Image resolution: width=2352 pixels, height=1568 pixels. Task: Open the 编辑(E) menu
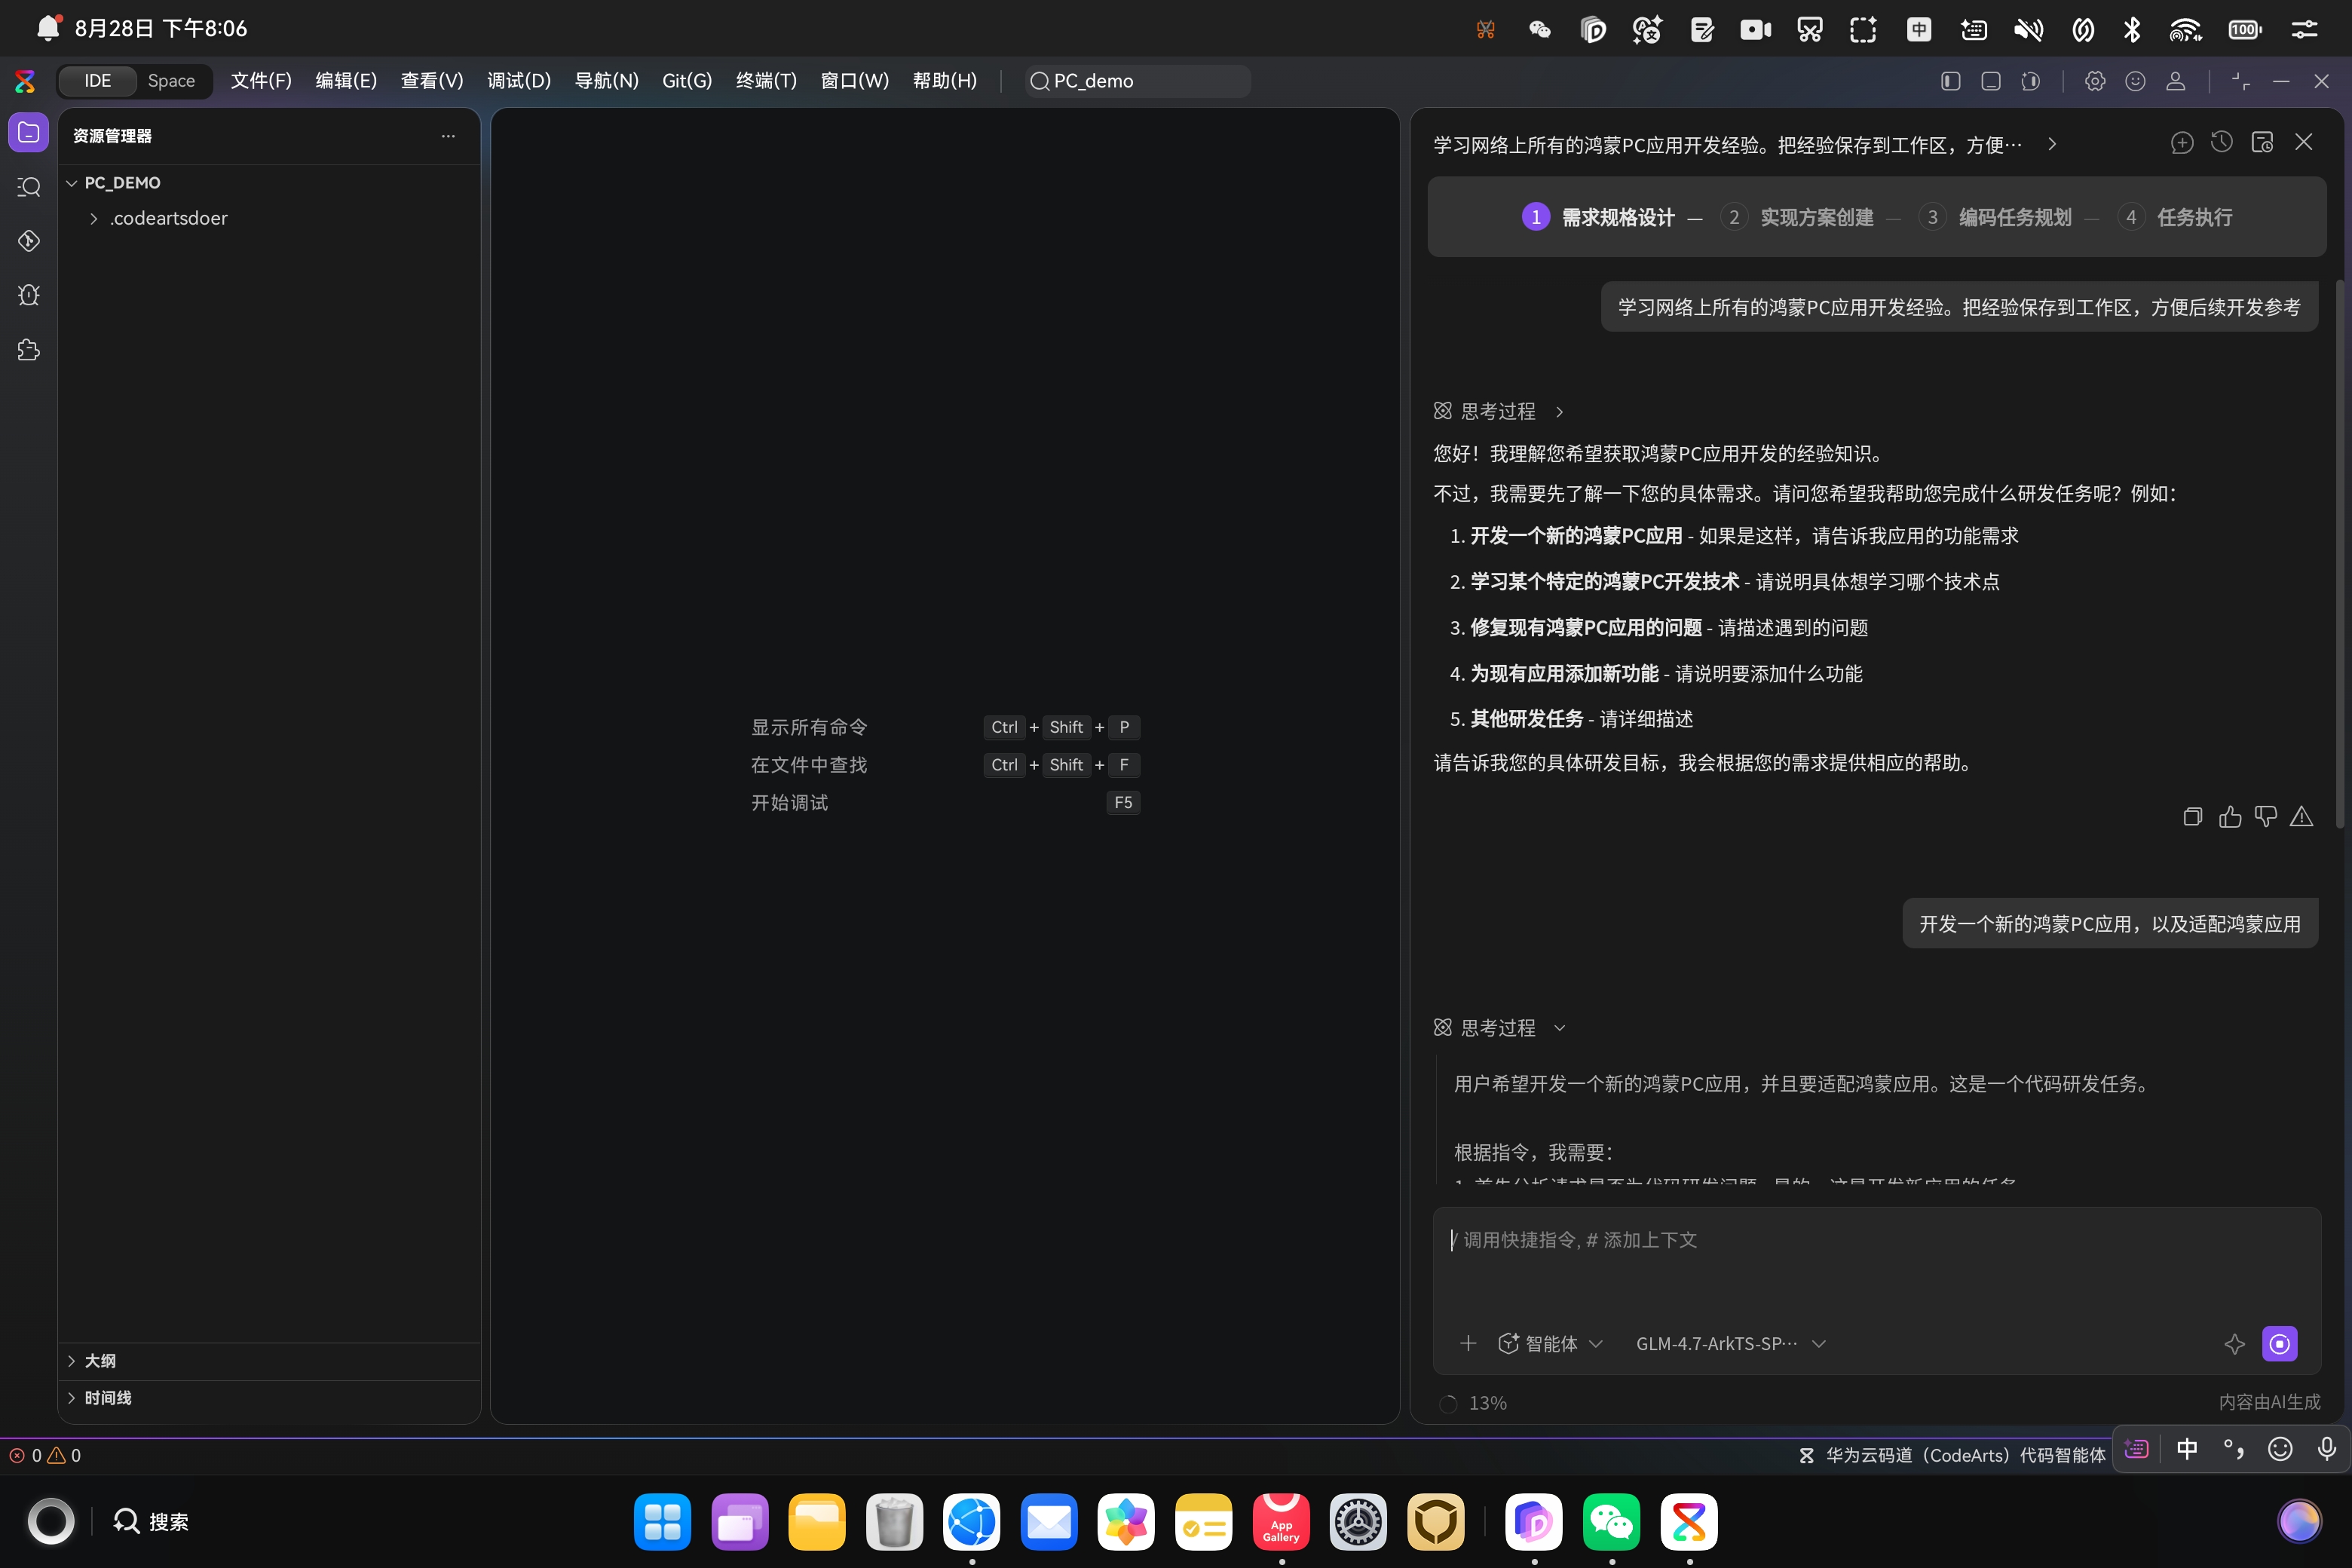pyautogui.click(x=346, y=81)
